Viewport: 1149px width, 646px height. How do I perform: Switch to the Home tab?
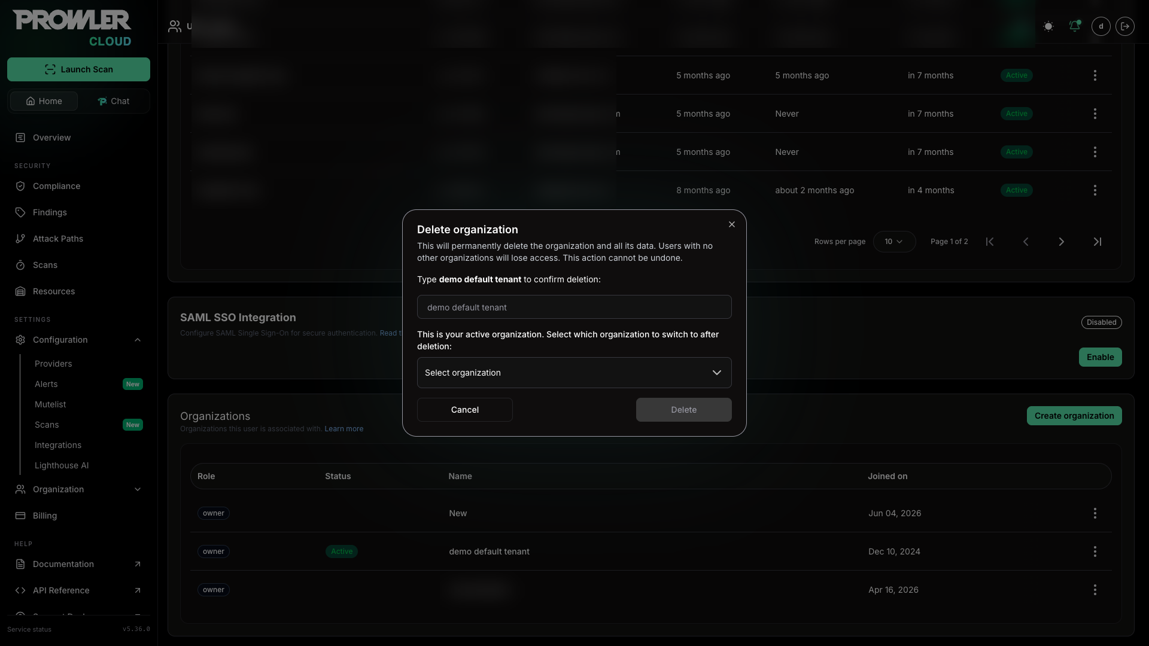[44, 101]
